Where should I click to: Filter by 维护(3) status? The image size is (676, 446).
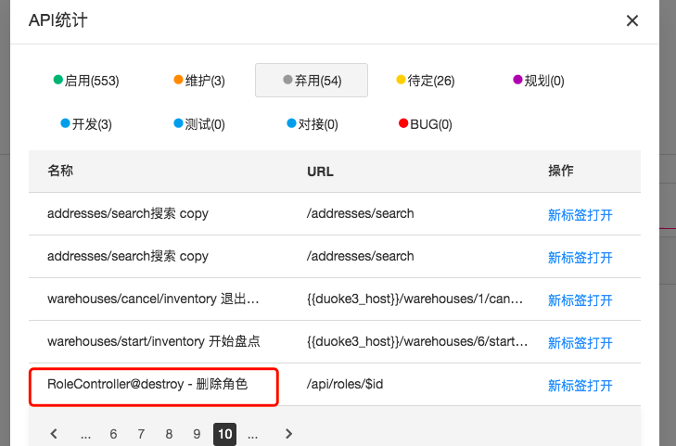pyautogui.click(x=199, y=81)
